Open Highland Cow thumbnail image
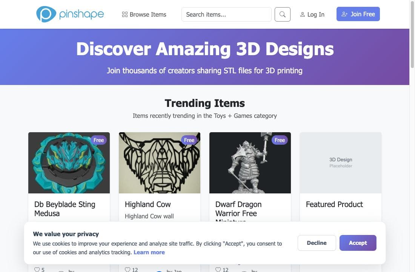 [160, 163]
